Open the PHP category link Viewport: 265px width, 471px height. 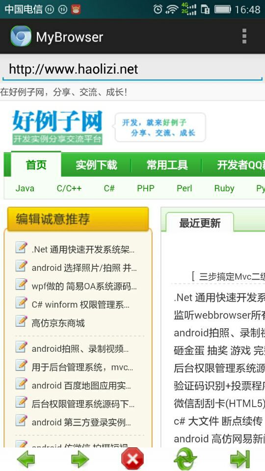click(x=146, y=188)
